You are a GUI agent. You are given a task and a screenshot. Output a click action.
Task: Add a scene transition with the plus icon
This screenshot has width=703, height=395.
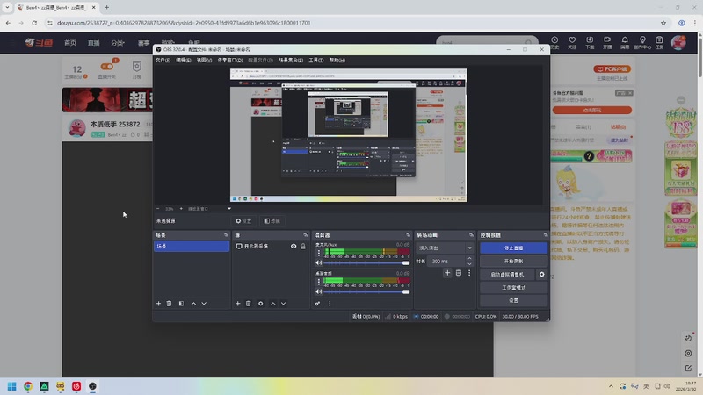tap(447, 273)
